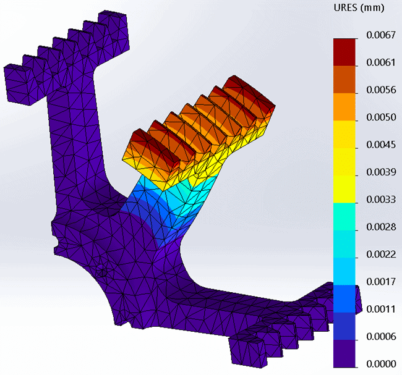Click the 0.0033 legend value
Image resolution: width=402 pixels, height=375 pixels.
tap(381, 200)
